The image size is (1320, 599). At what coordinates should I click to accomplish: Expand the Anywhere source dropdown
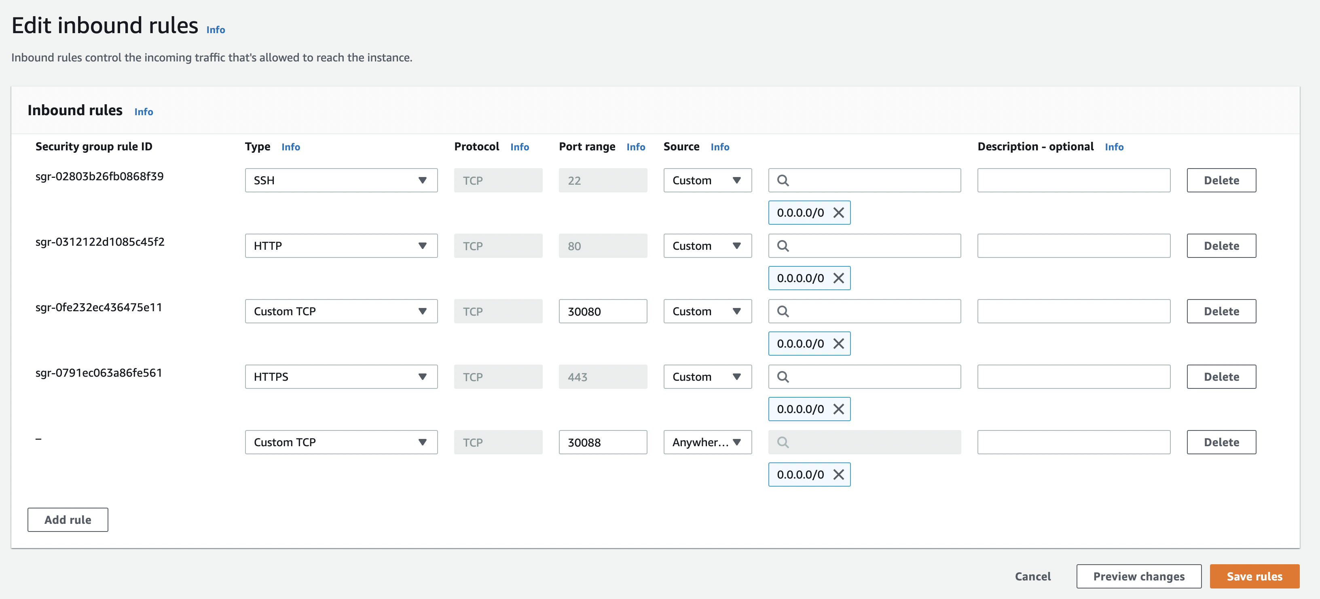coord(707,442)
